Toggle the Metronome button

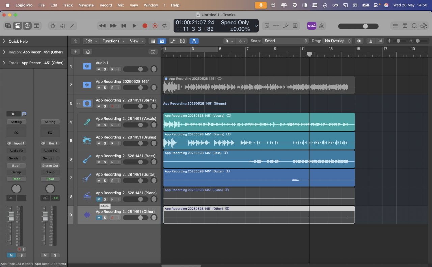pyautogui.click(x=321, y=26)
